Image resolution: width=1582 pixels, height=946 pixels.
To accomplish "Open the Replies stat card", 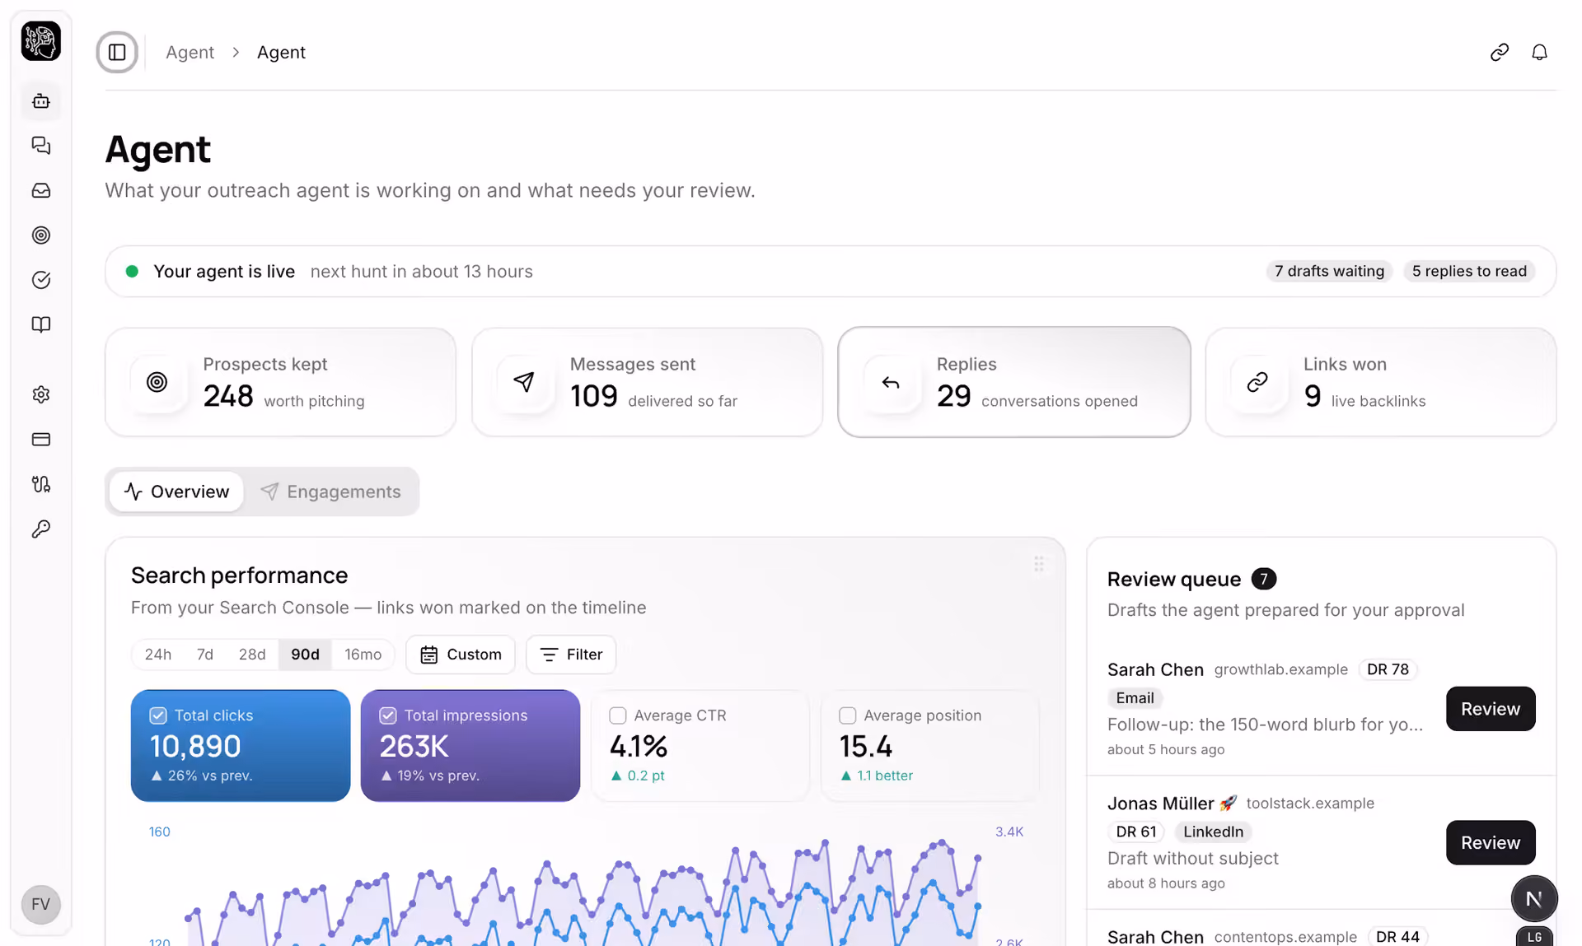I will 1014,382.
